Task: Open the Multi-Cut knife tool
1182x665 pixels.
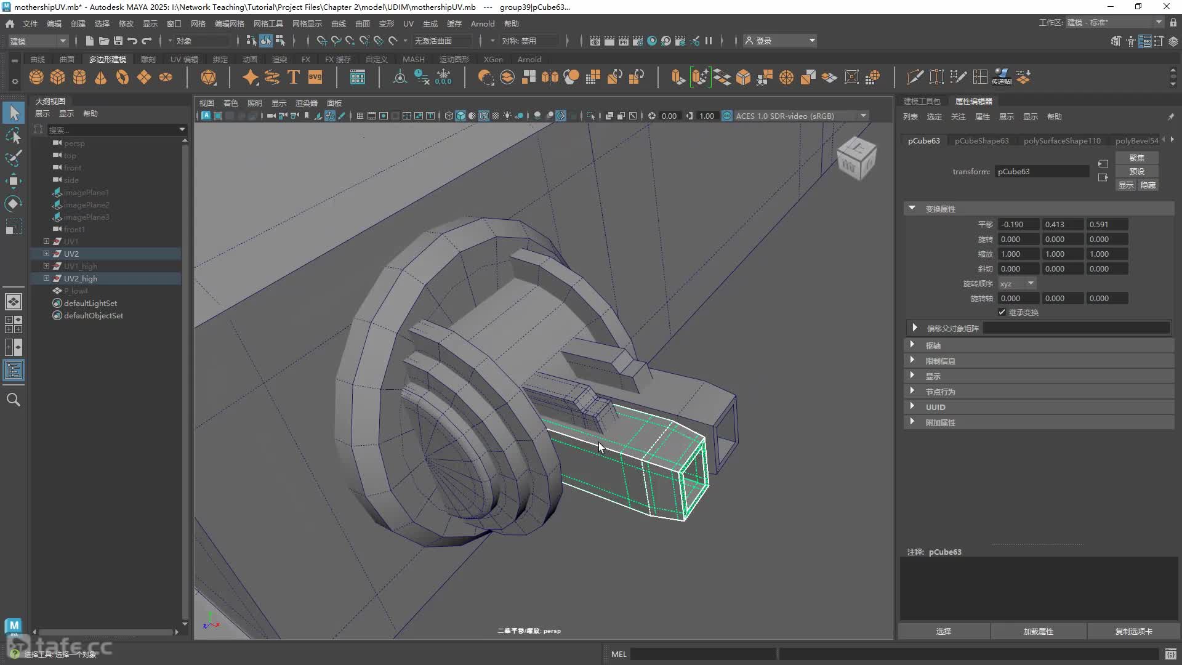Action: click(x=915, y=78)
